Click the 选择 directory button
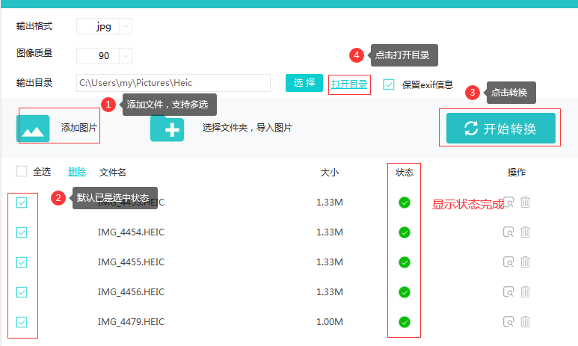Viewport: 578px width, 346px height. tap(304, 83)
